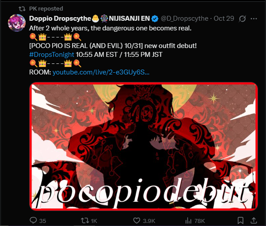Click the blue verified badge
The height and width of the screenshot is (226, 266).
click(155, 19)
